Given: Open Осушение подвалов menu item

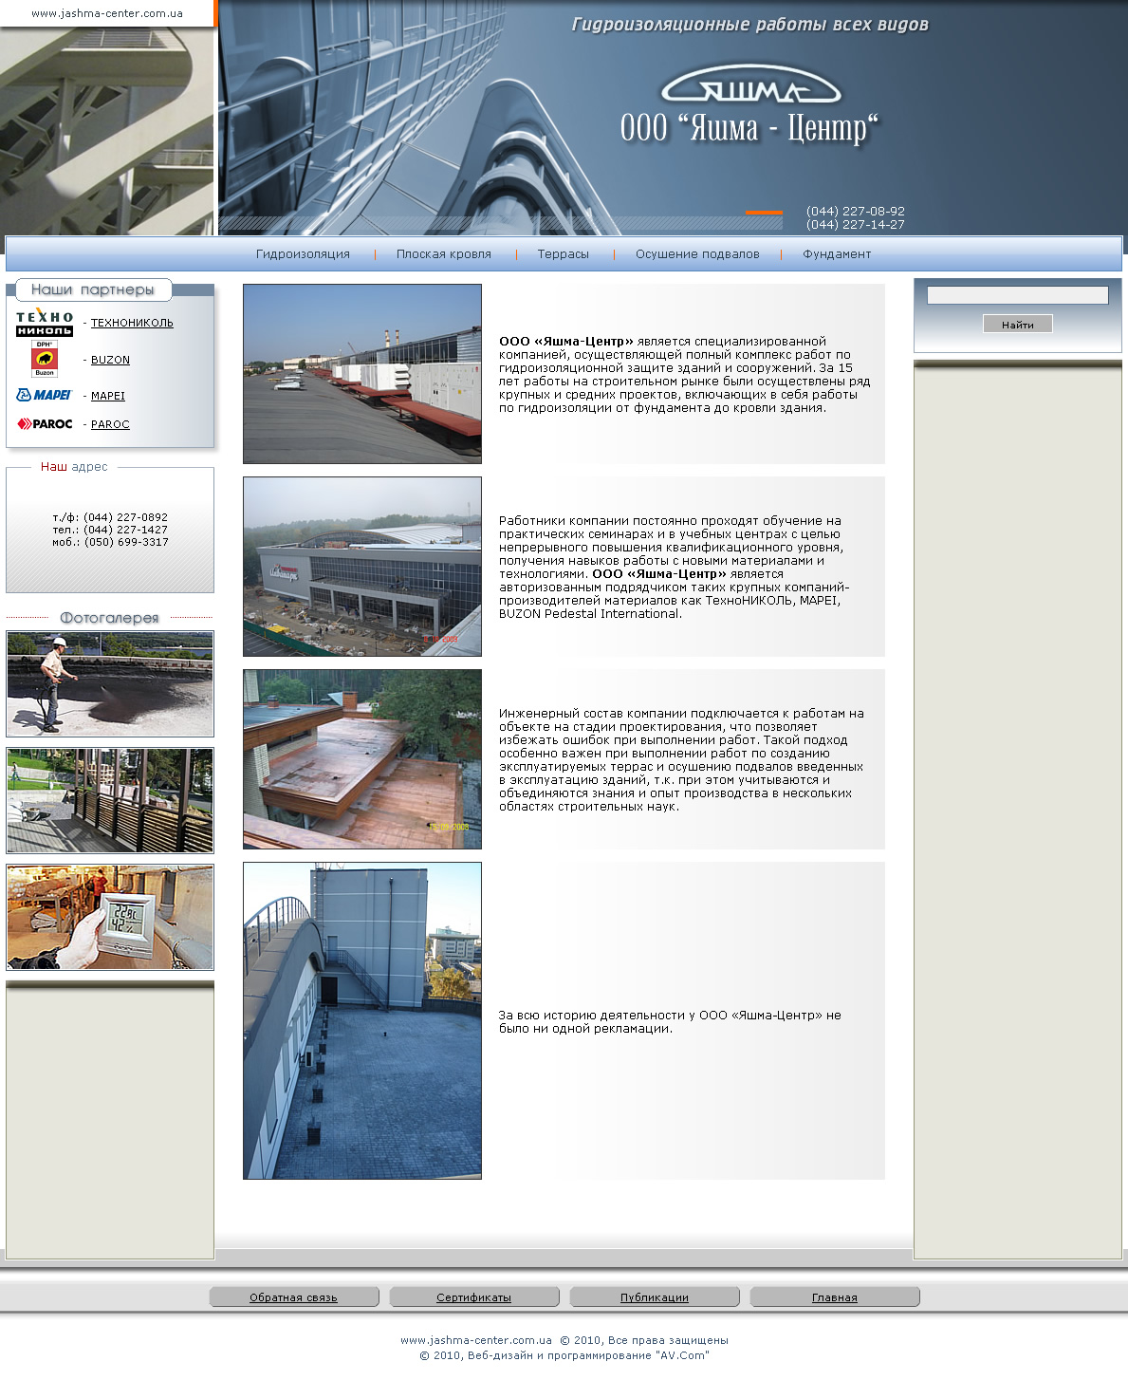Looking at the screenshot, I should [697, 254].
